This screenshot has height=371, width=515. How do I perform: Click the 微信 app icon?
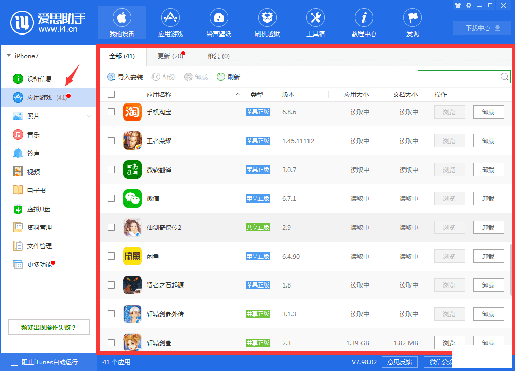(132, 198)
